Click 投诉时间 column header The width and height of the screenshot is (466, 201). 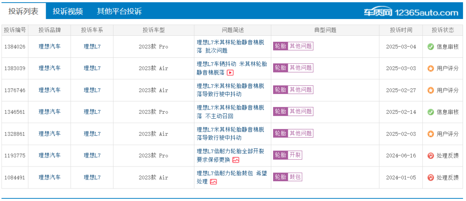[x=401, y=30]
